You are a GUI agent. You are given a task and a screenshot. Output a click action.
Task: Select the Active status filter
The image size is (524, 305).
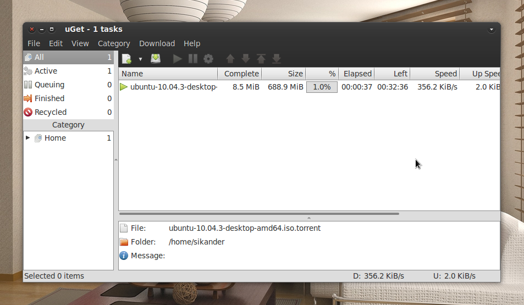coord(69,71)
